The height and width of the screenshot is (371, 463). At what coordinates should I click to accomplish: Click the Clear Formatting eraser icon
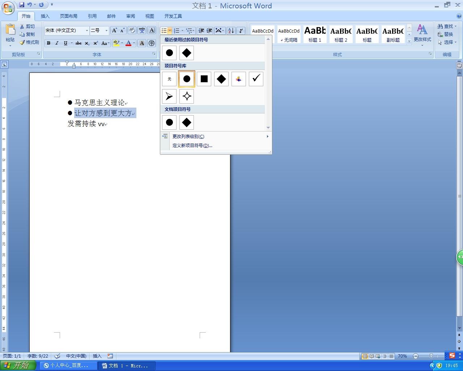132,30
